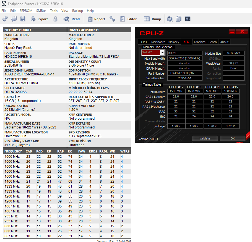
Task: Click the MEMORY MODULE column header
Action: (35, 30)
